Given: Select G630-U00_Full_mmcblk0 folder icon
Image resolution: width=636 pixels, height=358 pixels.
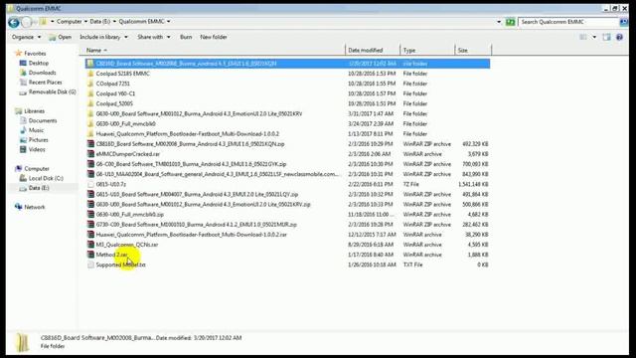Looking at the screenshot, I should (90, 123).
